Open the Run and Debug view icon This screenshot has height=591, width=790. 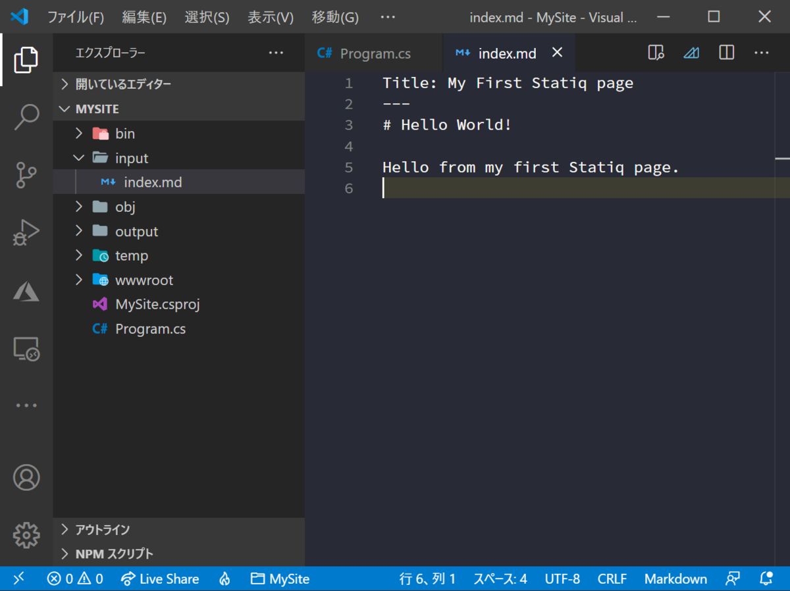[26, 232]
